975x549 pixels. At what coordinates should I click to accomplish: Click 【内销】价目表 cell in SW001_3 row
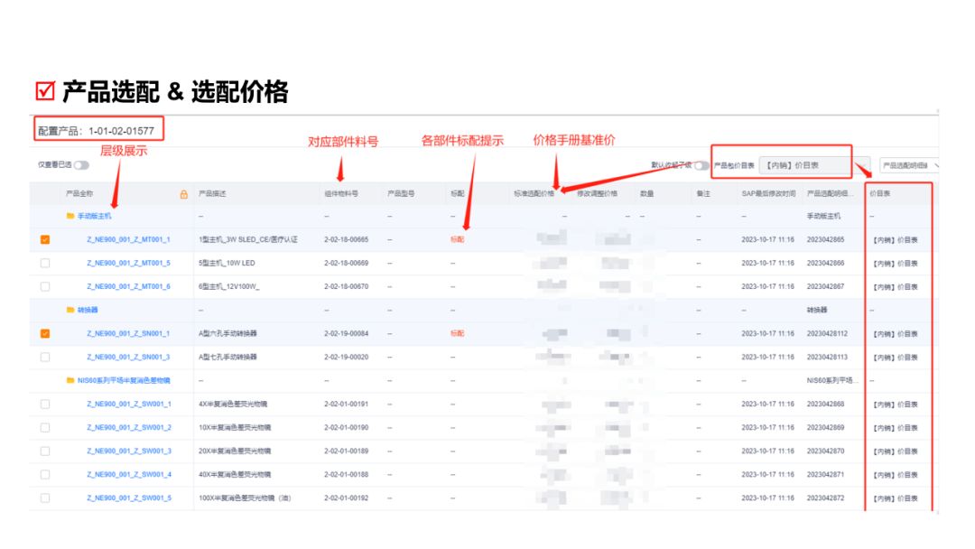(896, 451)
